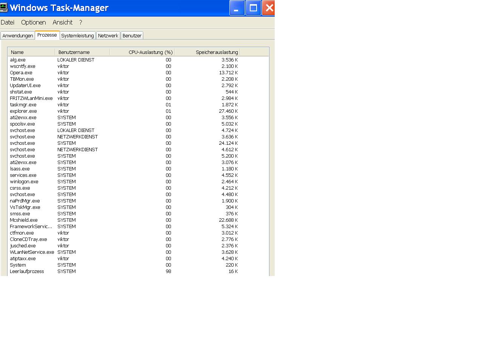The height and width of the screenshot is (362, 483).
Task: Click the 13.712 K memory value
Action: [228, 73]
